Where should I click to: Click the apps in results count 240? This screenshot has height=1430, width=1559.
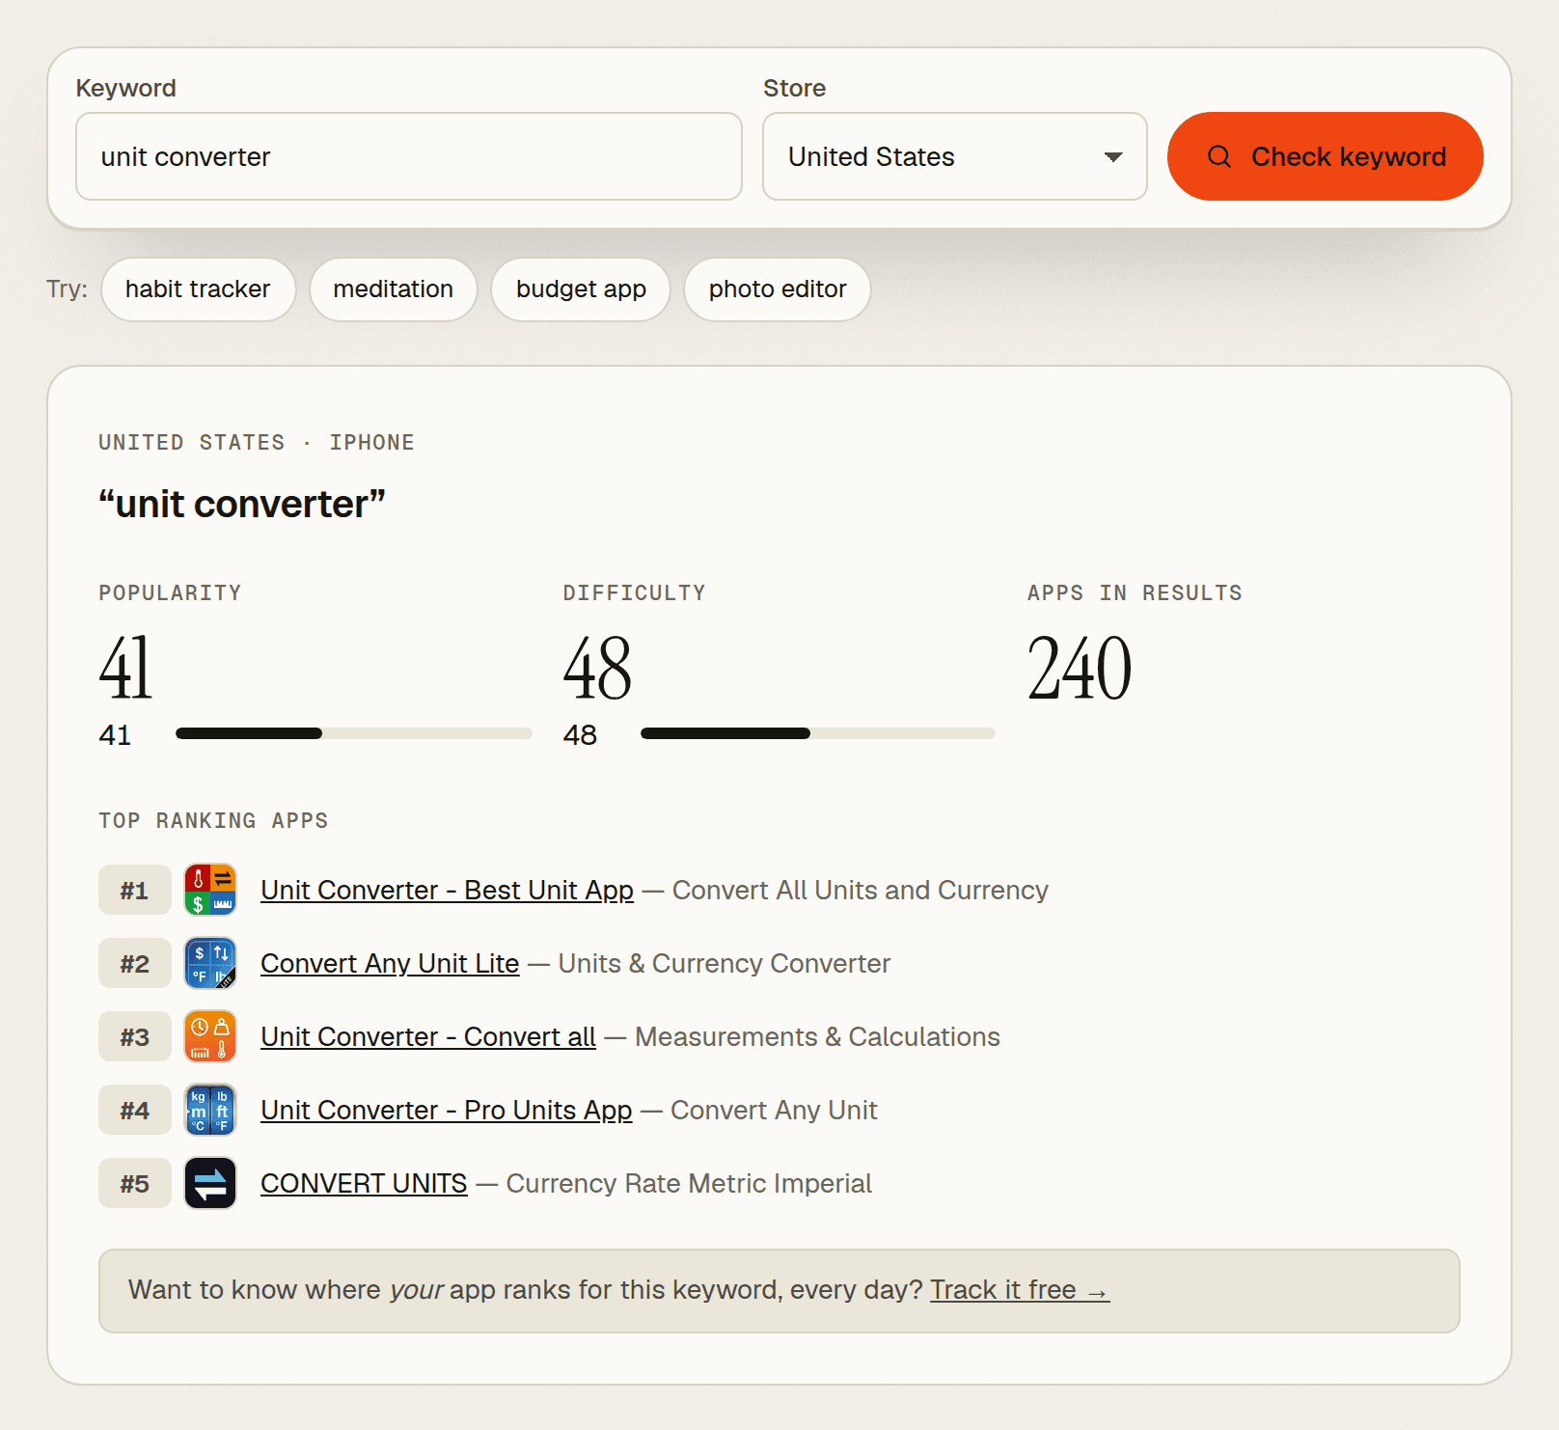pos(1080,668)
